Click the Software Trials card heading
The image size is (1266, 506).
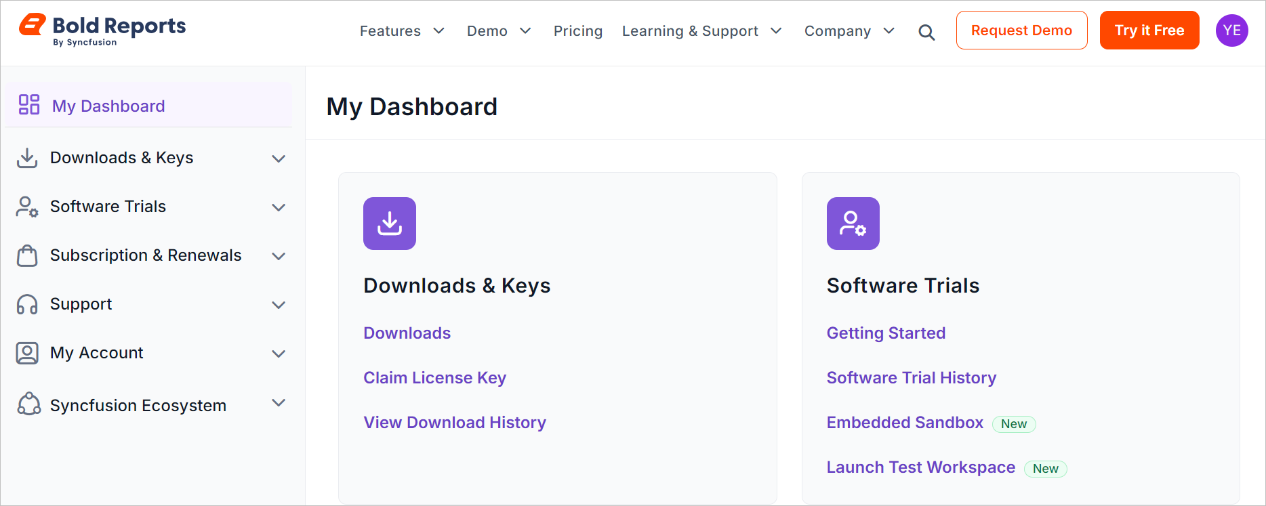903,286
